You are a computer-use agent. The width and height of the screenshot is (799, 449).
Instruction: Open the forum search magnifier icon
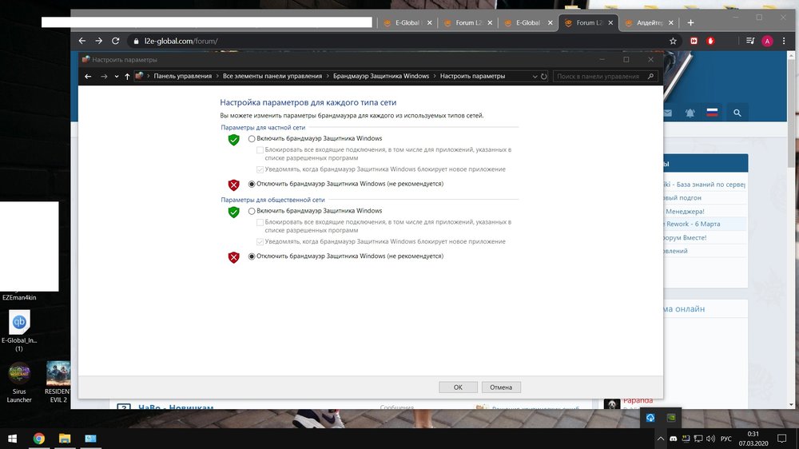(x=737, y=113)
